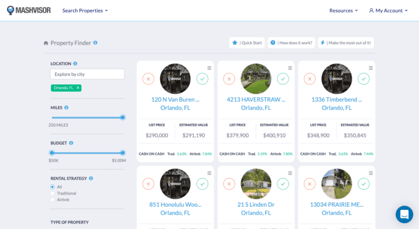Choose Traditional rental strategy
Viewport: 419px width, 229px height.
(52, 193)
